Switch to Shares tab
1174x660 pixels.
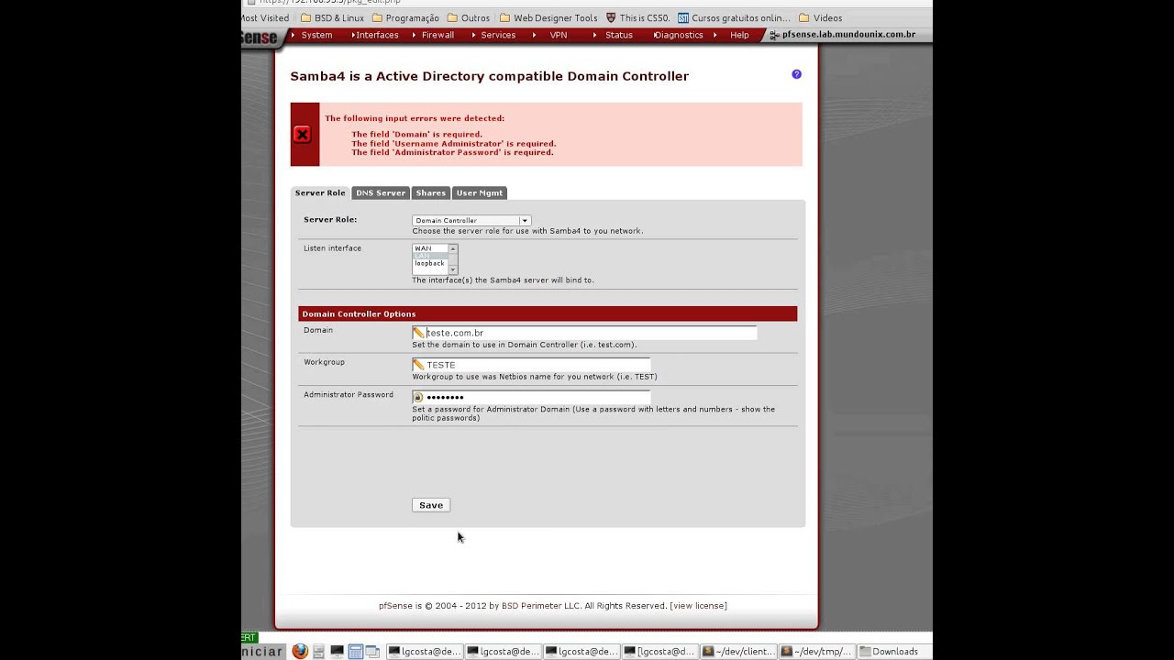click(430, 193)
